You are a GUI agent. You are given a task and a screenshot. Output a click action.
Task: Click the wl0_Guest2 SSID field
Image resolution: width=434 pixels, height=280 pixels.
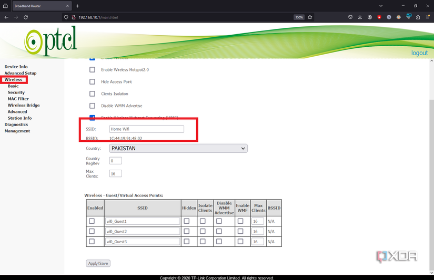click(x=143, y=231)
